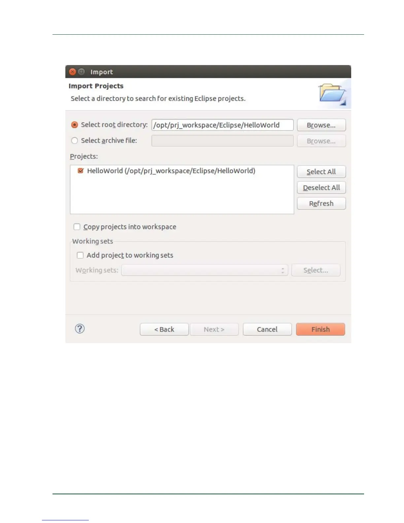
Task: Close the Import dialog window
Action: pyautogui.click(x=73, y=72)
